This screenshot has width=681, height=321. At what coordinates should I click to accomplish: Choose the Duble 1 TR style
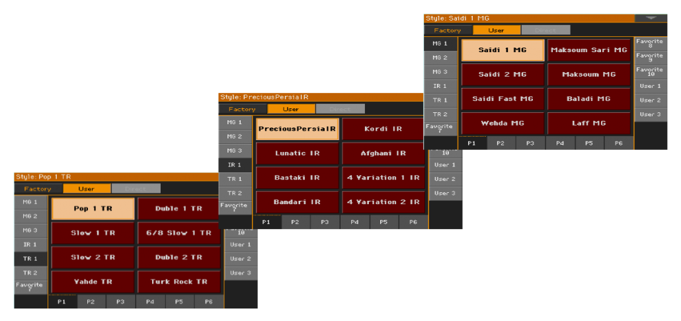click(x=179, y=209)
